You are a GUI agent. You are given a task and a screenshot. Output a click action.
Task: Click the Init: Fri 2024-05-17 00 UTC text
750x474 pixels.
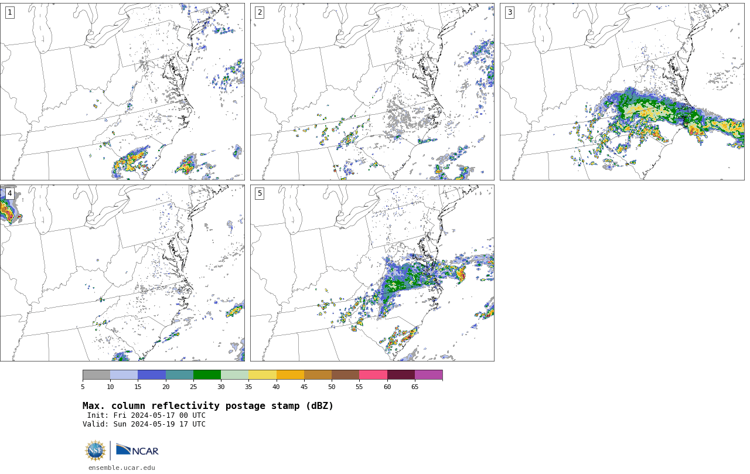coord(146,415)
